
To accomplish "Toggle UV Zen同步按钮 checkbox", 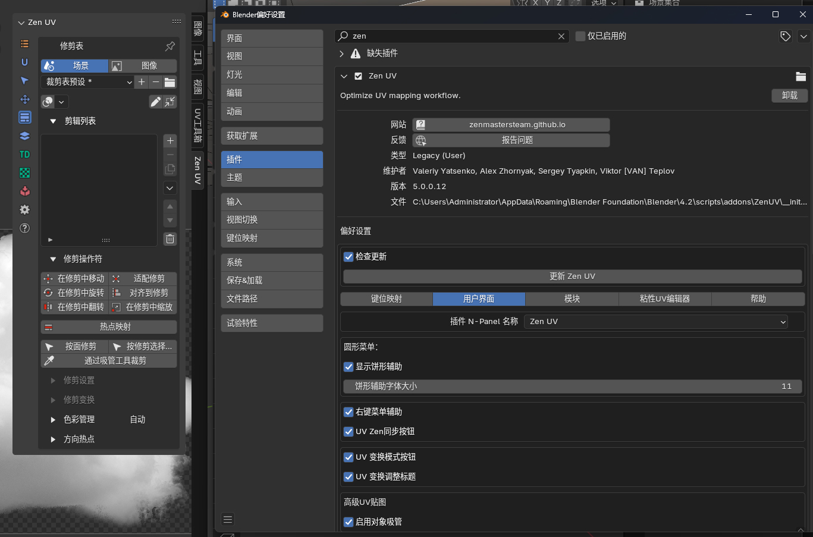I will click(x=349, y=432).
